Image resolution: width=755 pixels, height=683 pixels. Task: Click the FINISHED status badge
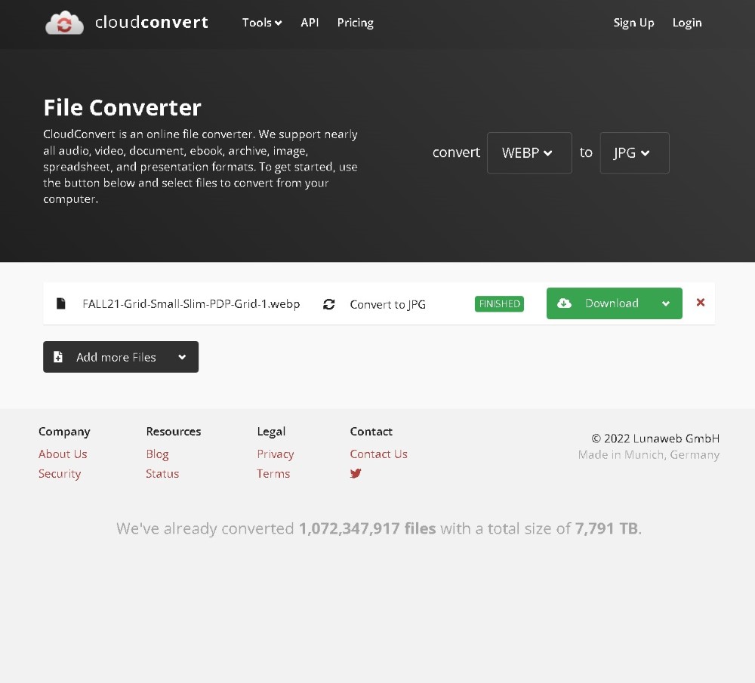coord(499,303)
